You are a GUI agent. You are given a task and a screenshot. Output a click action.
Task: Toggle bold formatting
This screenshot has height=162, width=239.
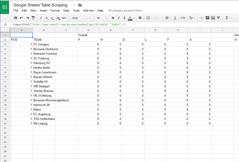click(x=113, y=18)
